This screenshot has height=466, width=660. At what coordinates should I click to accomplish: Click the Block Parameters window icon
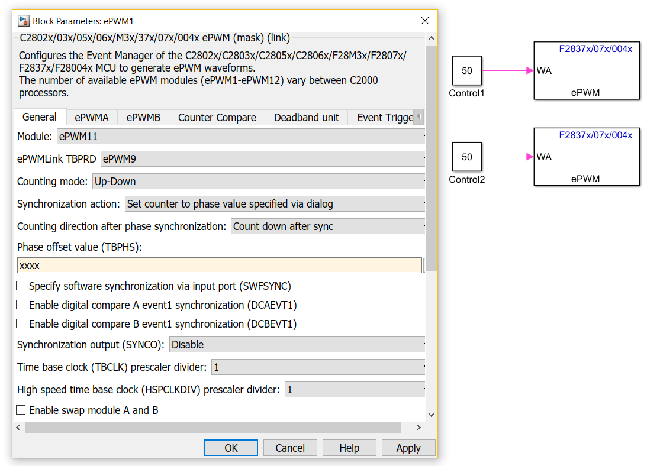coord(24,21)
